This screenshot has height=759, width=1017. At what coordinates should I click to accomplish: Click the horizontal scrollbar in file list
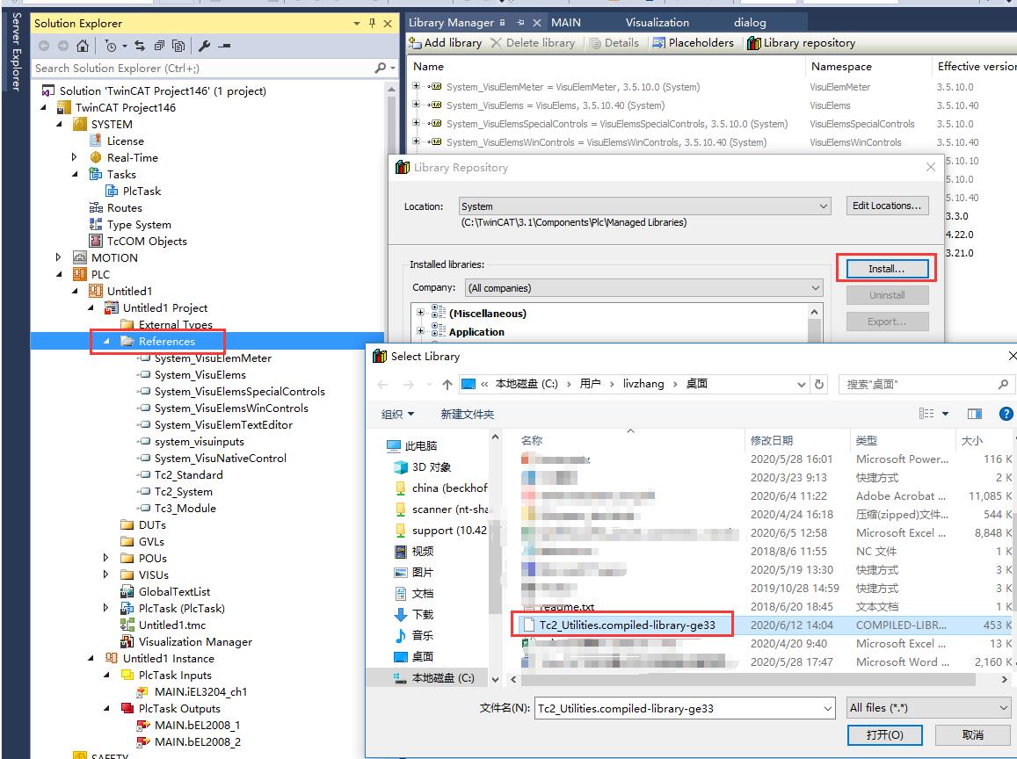click(747, 679)
